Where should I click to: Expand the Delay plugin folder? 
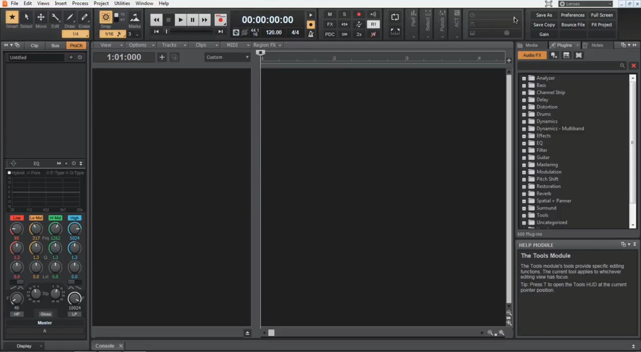(x=524, y=100)
